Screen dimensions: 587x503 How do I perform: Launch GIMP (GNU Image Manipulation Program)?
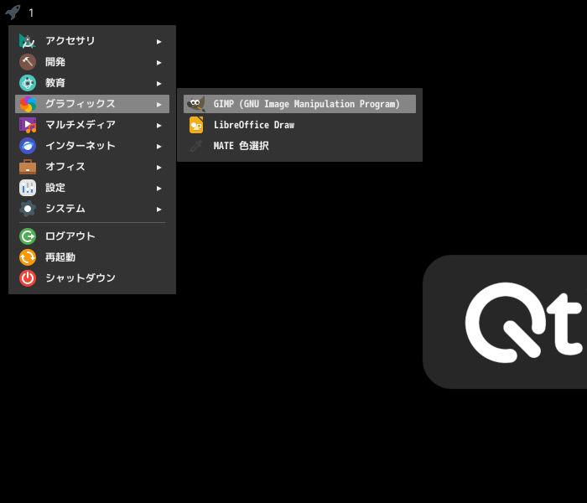tap(299, 104)
